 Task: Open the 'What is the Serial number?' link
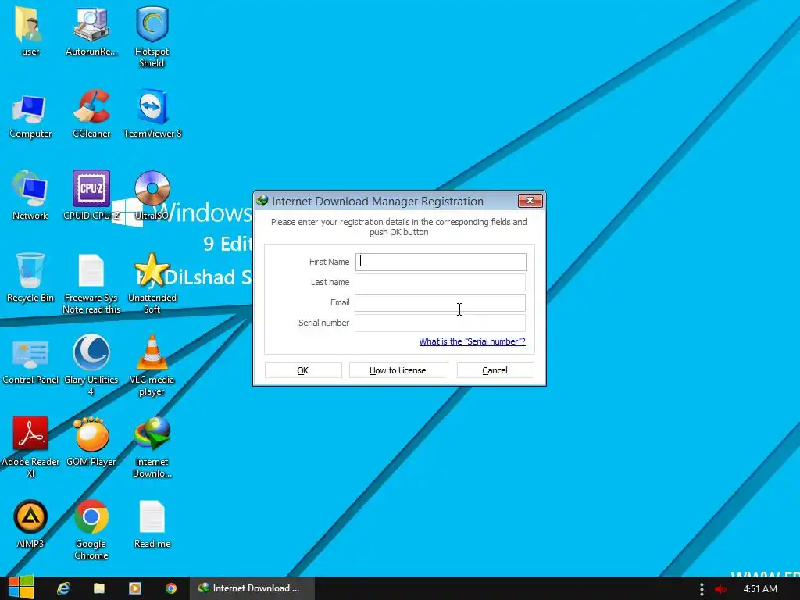[472, 341]
